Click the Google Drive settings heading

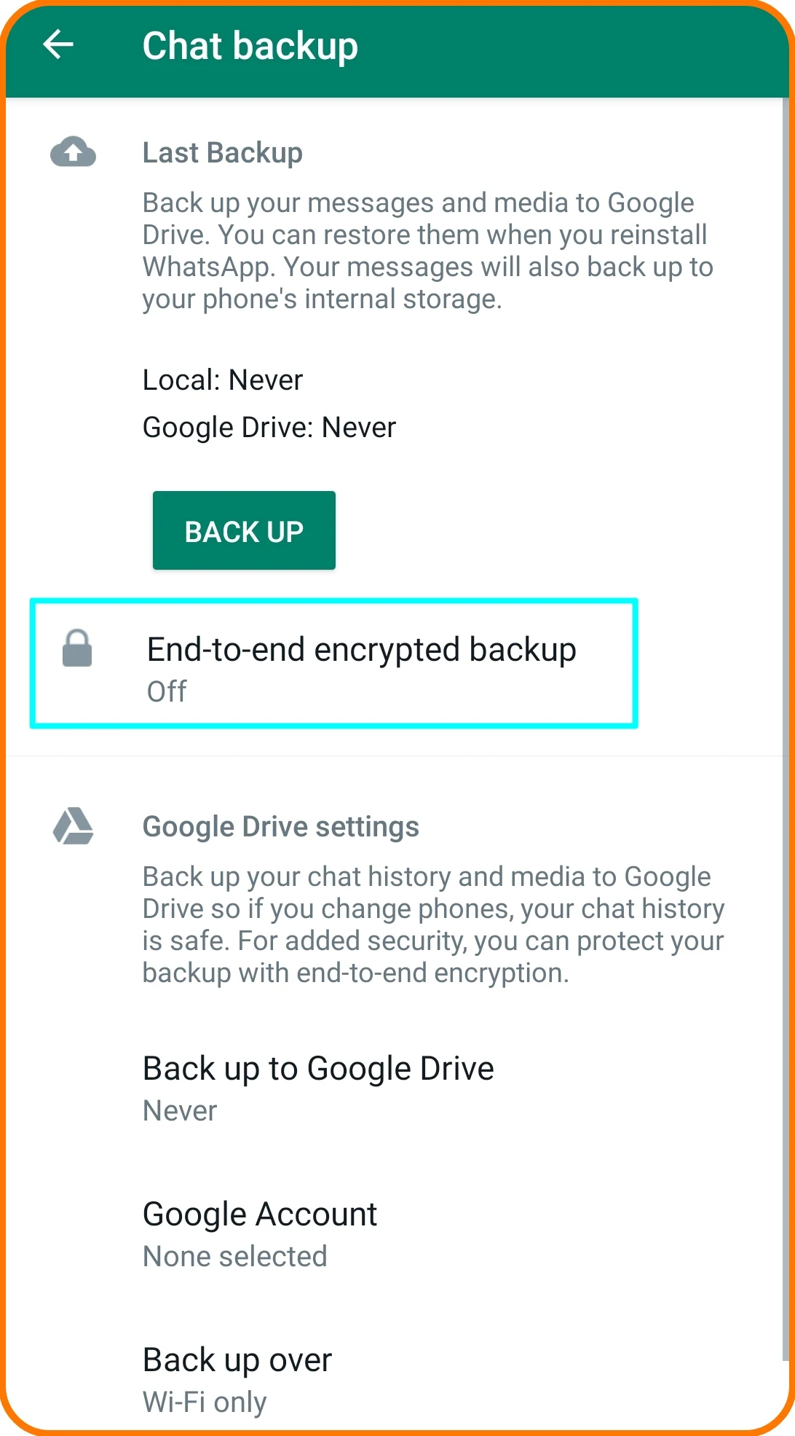(x=281, y=827)
